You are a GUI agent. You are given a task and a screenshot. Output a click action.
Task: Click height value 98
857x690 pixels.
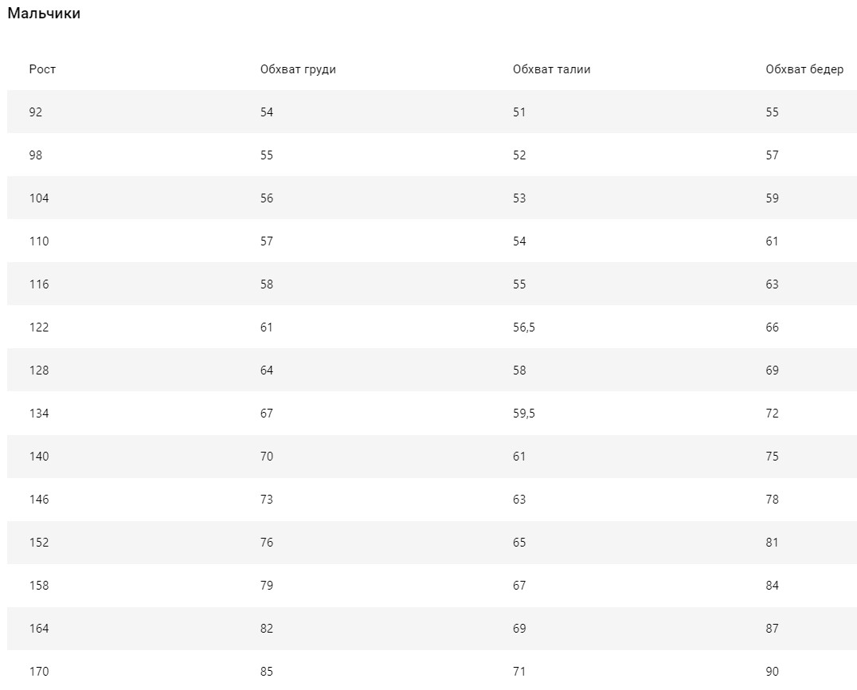click(36, 155)
